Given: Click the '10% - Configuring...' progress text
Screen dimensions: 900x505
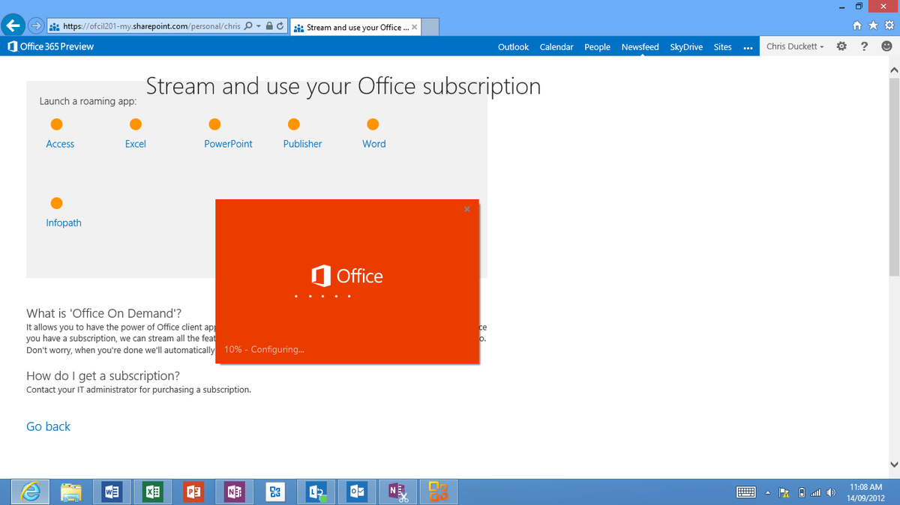Looking at the screenshot, I should [x=264, y=349].
